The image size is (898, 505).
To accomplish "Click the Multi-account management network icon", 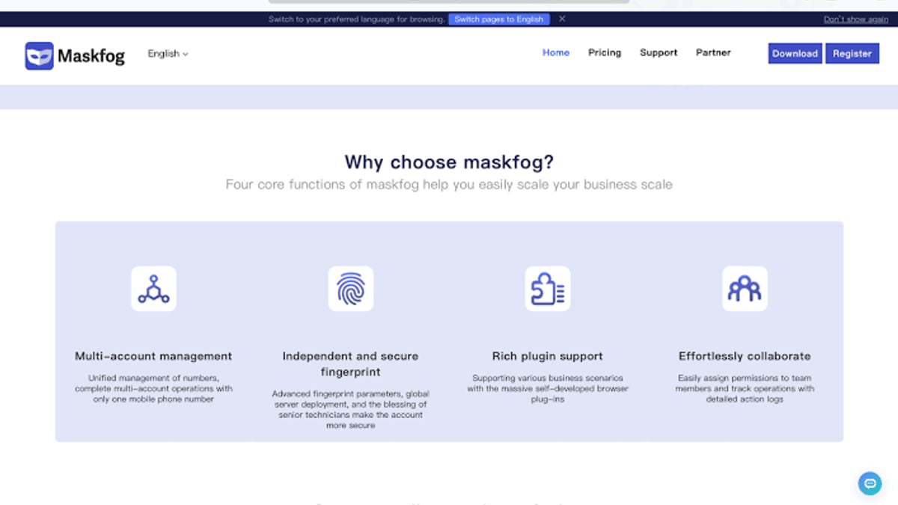I will [x=153, y=289].
